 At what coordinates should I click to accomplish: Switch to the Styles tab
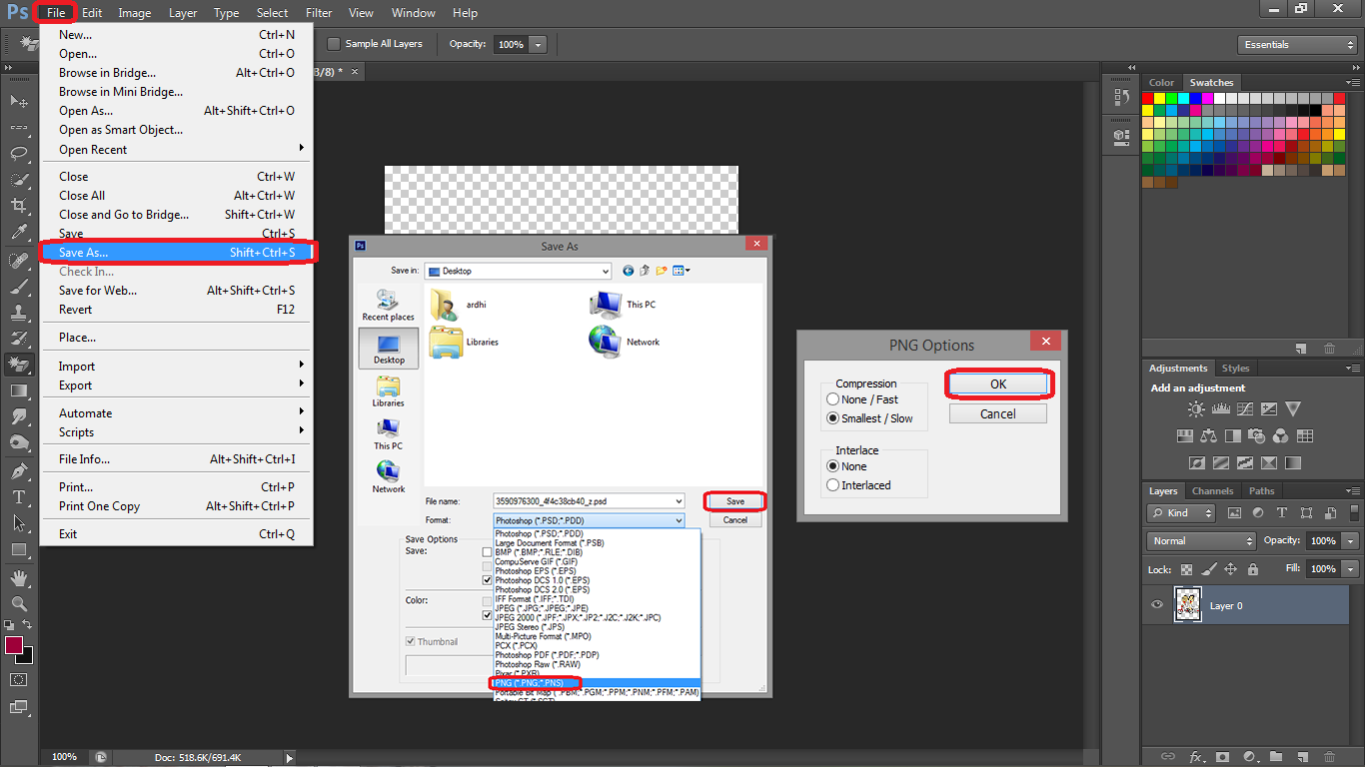tap(1235, 369)
